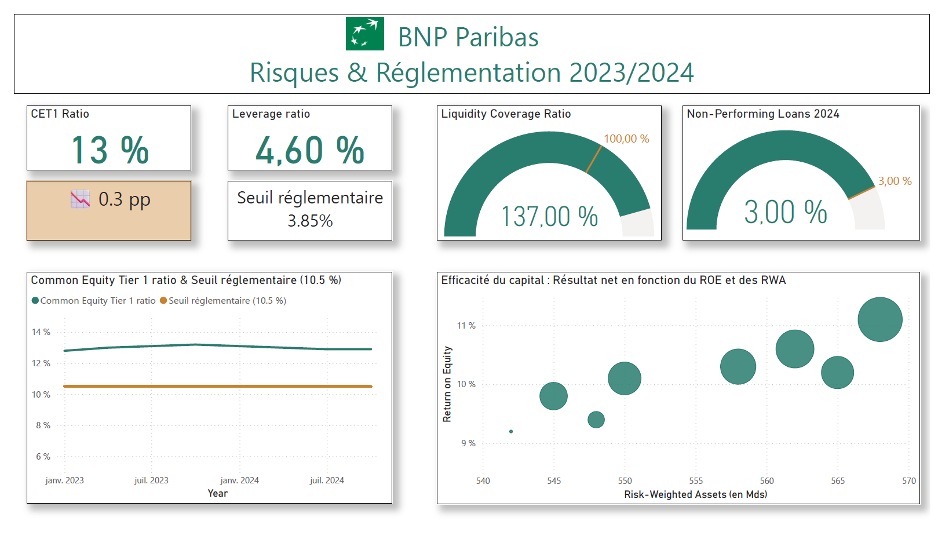Click the orange regulatory threshold line in chart
This screenshot has height=539, width=938.
217,386
